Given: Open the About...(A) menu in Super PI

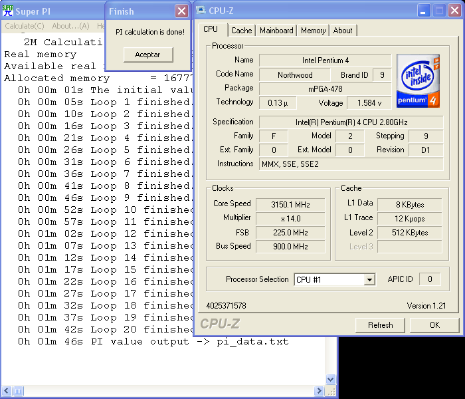Looking at the screenshot, I should coord(70,26).
